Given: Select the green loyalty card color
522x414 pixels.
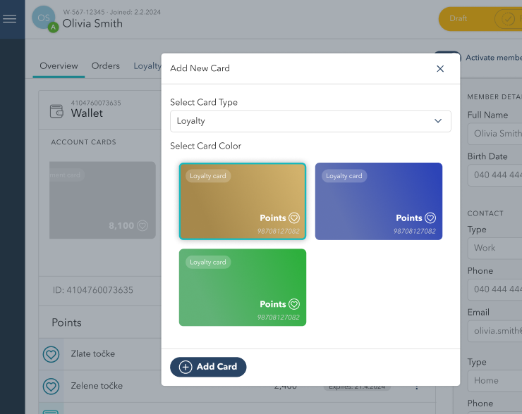Looking at the screenshot, I should click(243, 287).
